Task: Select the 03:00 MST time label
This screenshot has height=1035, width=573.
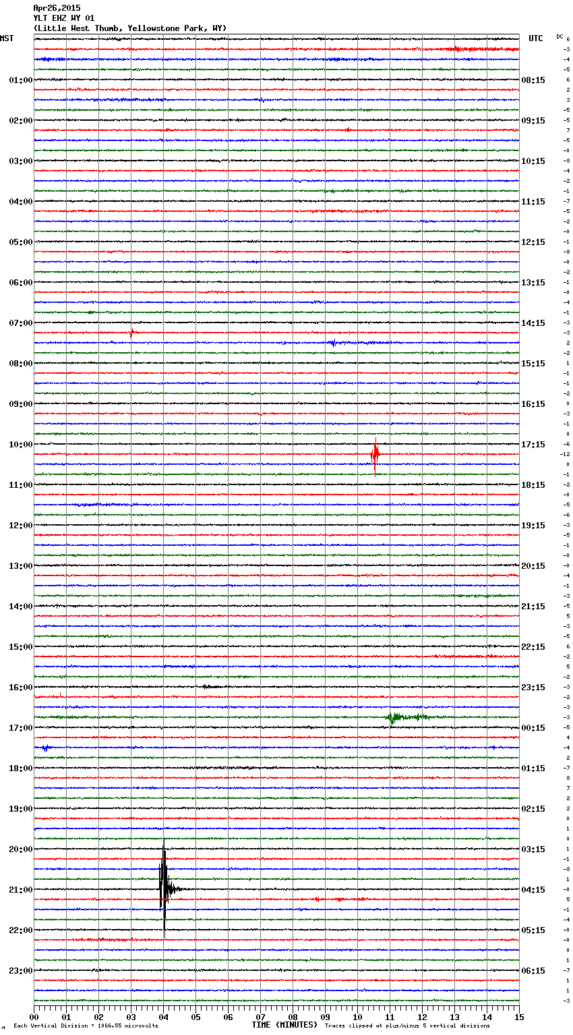Action: (21, 161)
